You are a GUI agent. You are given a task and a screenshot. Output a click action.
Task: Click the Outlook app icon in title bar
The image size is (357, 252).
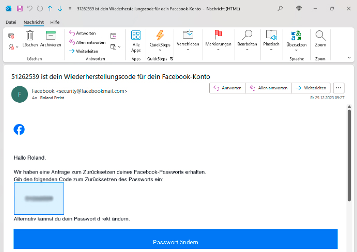pos(8,9)
